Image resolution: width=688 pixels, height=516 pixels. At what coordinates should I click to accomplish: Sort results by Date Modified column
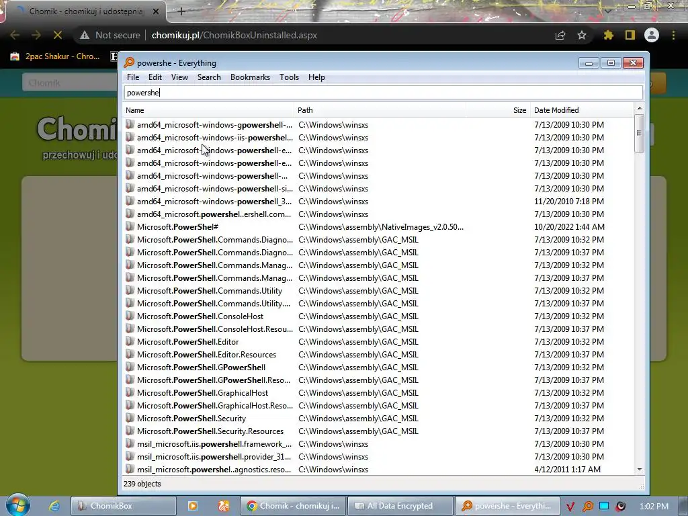tap(582, 110)
